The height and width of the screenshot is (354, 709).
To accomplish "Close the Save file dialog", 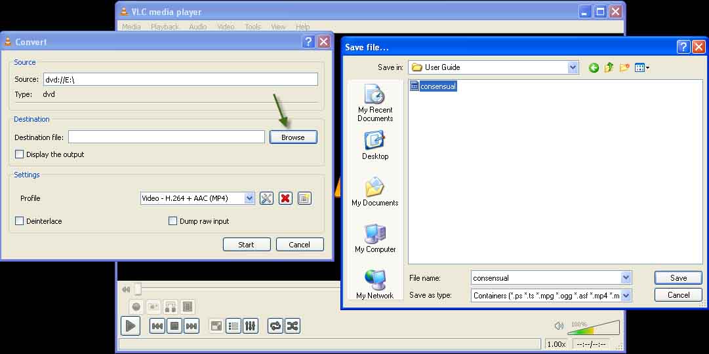I will pos(698,47).
